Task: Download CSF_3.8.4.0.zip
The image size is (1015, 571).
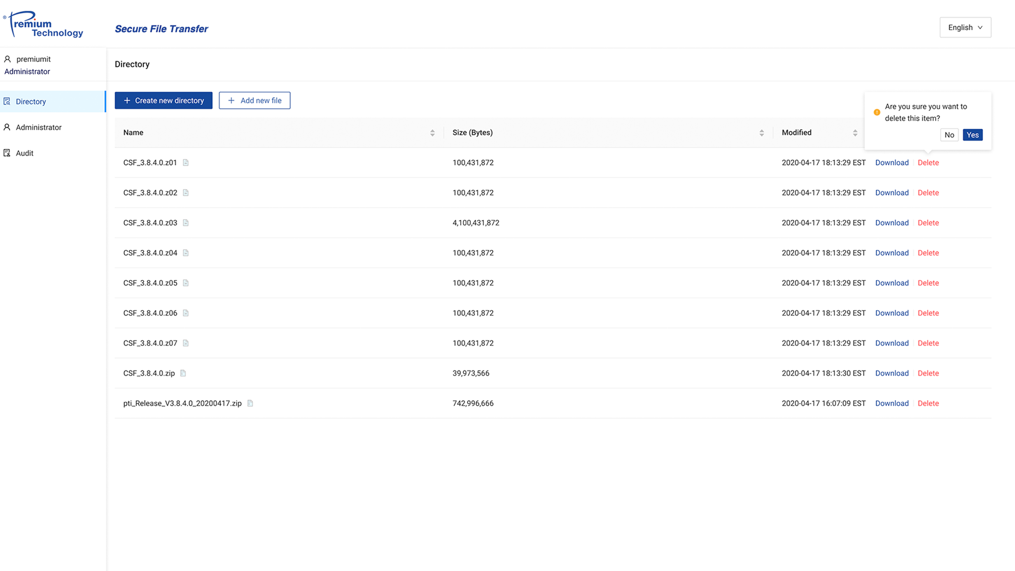Action: point(892,373)
